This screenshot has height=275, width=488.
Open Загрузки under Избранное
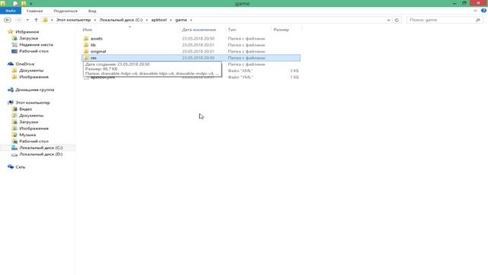(x=29, y=38)
